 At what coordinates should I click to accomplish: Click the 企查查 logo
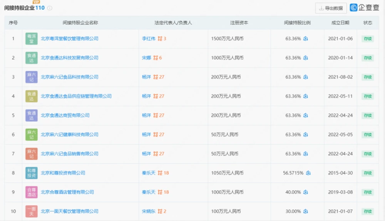pyautogui.click(x=364, y=8)
